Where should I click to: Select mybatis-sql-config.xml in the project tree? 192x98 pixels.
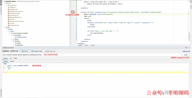tap(17, 21)
